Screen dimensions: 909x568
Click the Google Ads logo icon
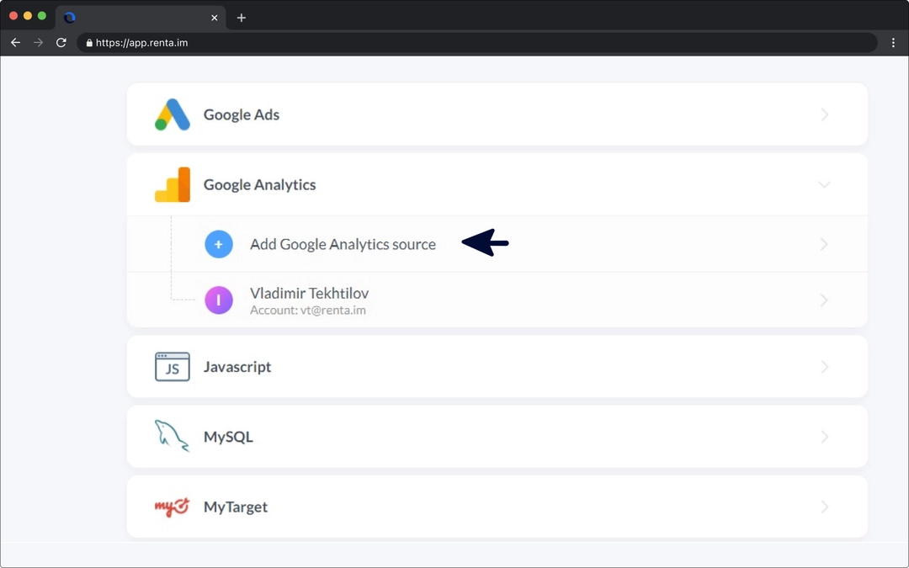(x=173, y=114)
